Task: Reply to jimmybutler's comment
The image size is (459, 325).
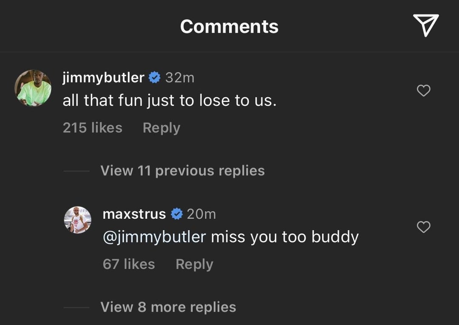Action: [161, 128]
